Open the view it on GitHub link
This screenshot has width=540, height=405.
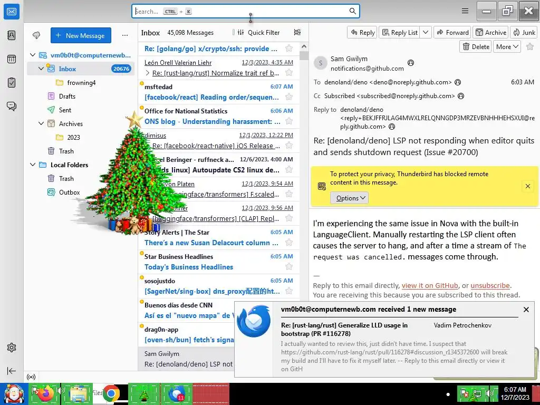tap(430, 285)
